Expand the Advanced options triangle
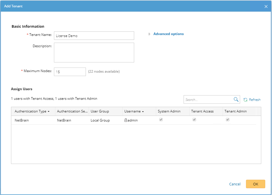This screenshot has height=195, width=272. click(149, 34)
